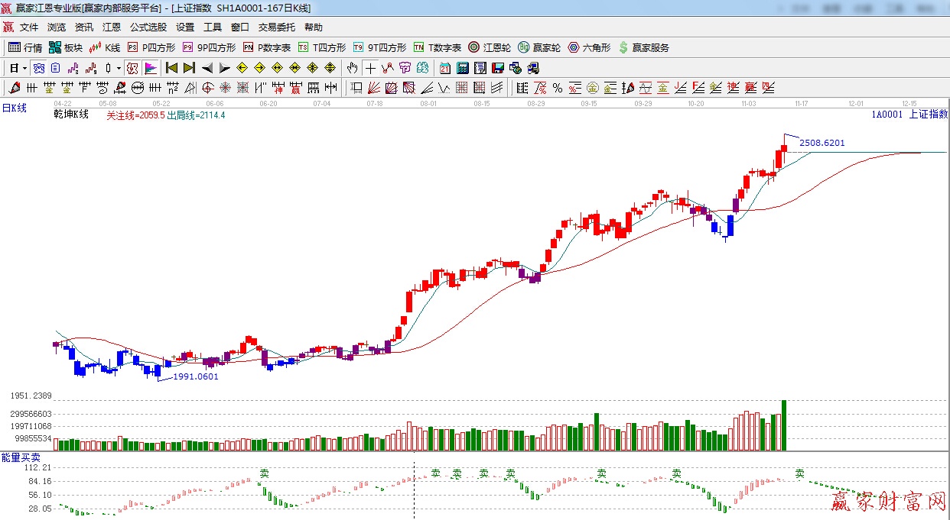Open the 六角形 hexagon tool
The width and height of the screenshot is (950, 520).
click(x=589, y=47)
